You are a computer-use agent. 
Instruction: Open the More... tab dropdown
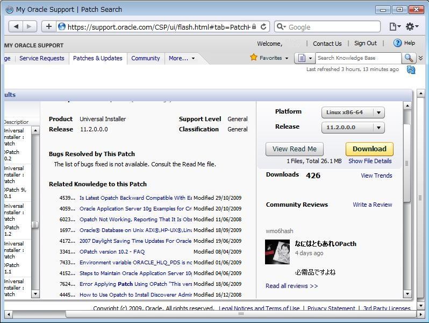[x=182, y=58]
